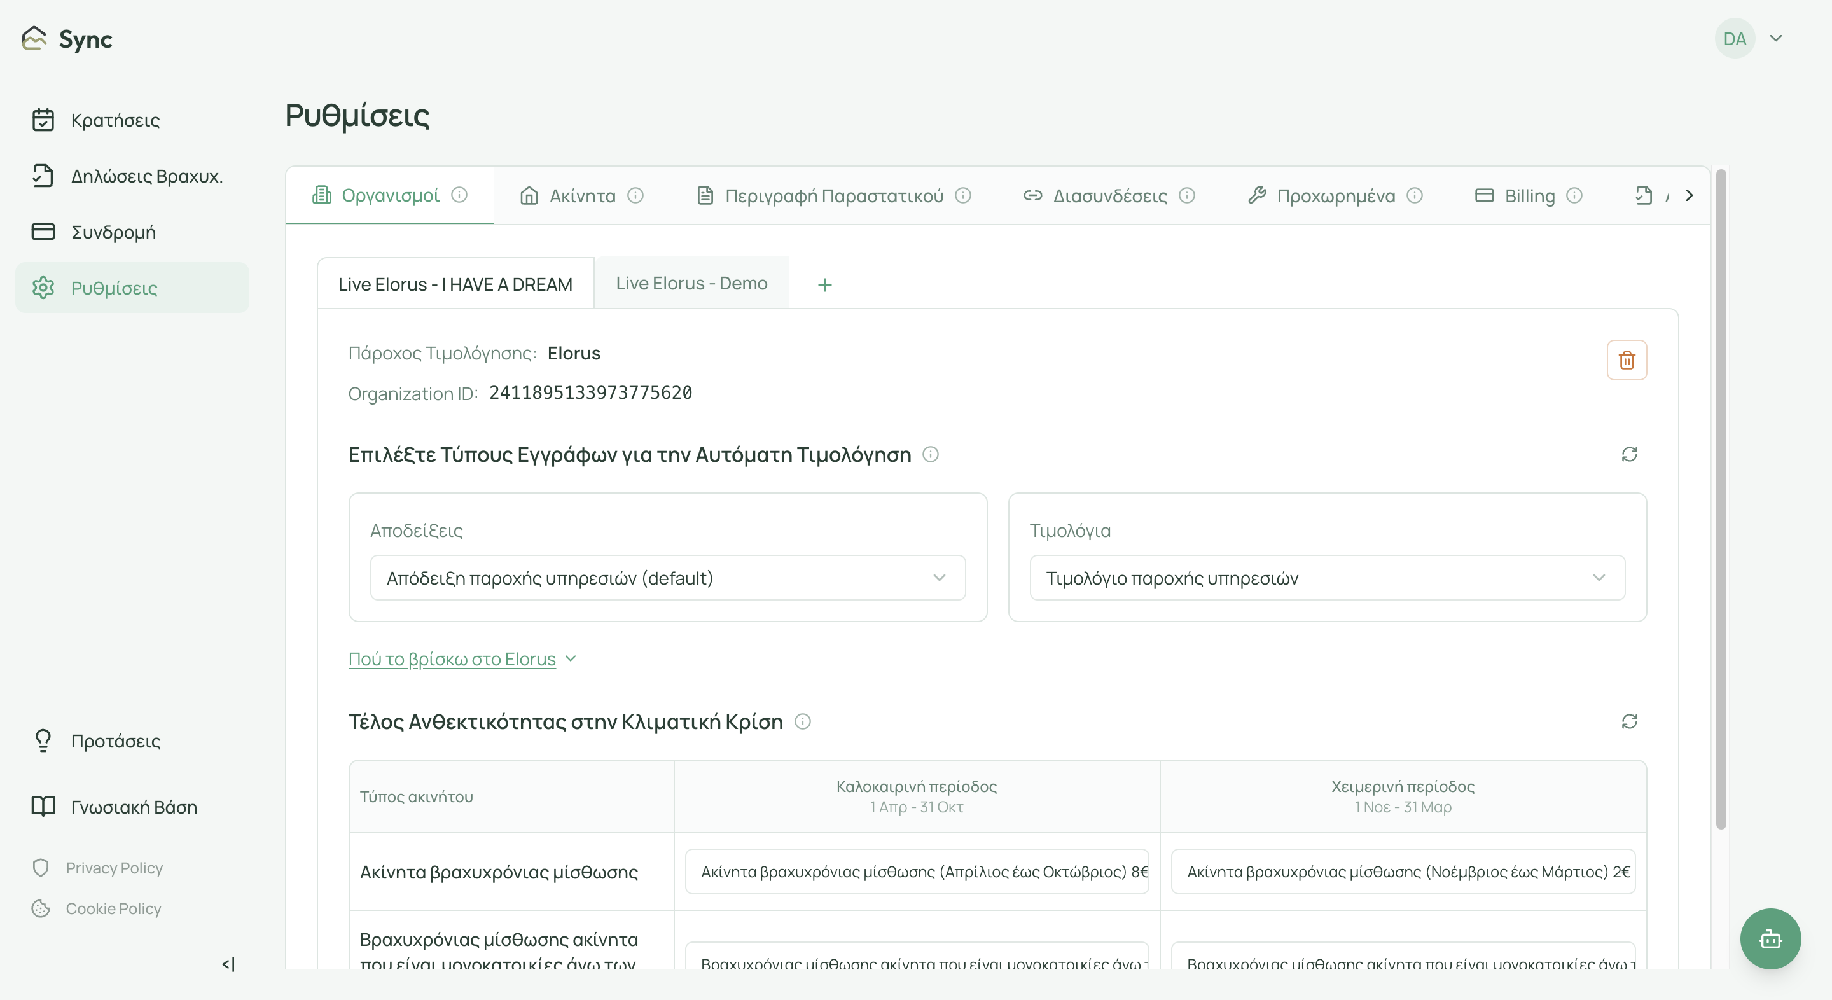The width and height of the screenshot is (1832, 1000).
Task: Show info for Οργανισμοί tab
Action: click(x=459, y=195)
